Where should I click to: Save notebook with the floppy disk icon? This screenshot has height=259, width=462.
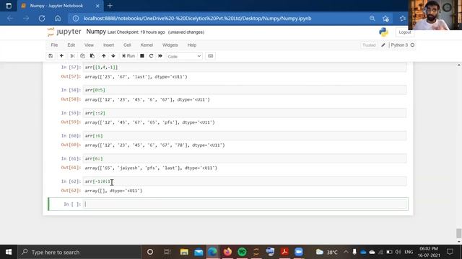click(x=51, y=56)
